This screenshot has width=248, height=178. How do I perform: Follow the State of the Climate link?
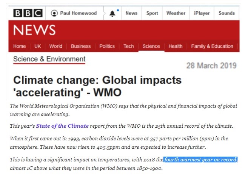tap(62, 126)
